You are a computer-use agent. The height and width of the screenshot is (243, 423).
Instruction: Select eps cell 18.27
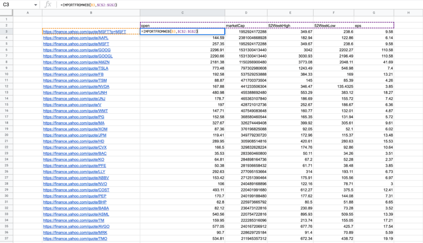click(374, 93)
